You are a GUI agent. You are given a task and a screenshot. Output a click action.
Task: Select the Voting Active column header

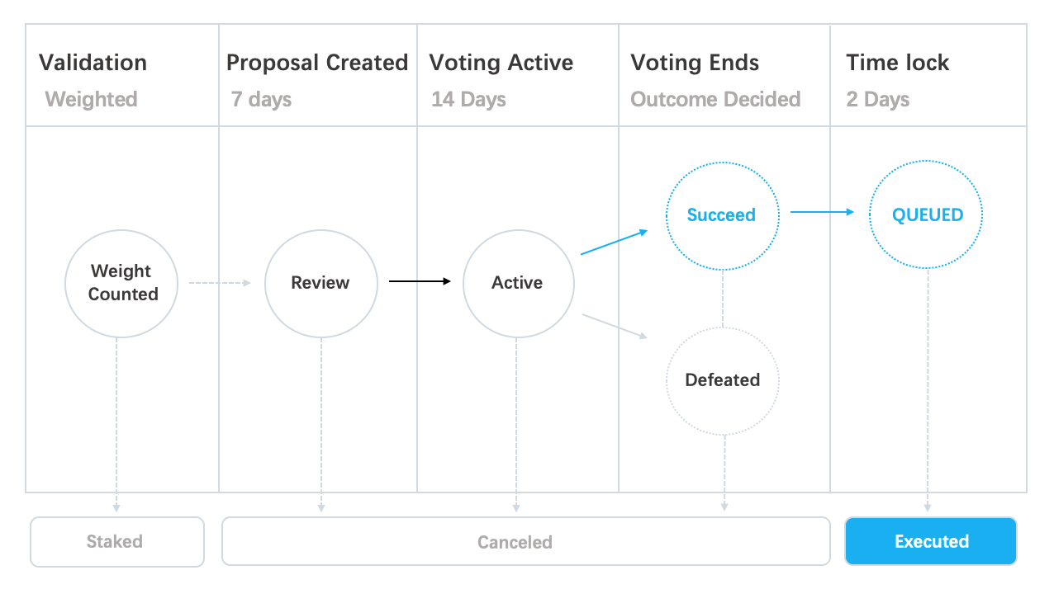point(501,63)
